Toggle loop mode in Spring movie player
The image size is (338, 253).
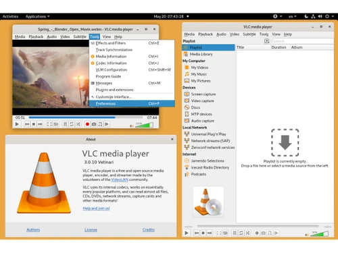(x=72, y=124)
